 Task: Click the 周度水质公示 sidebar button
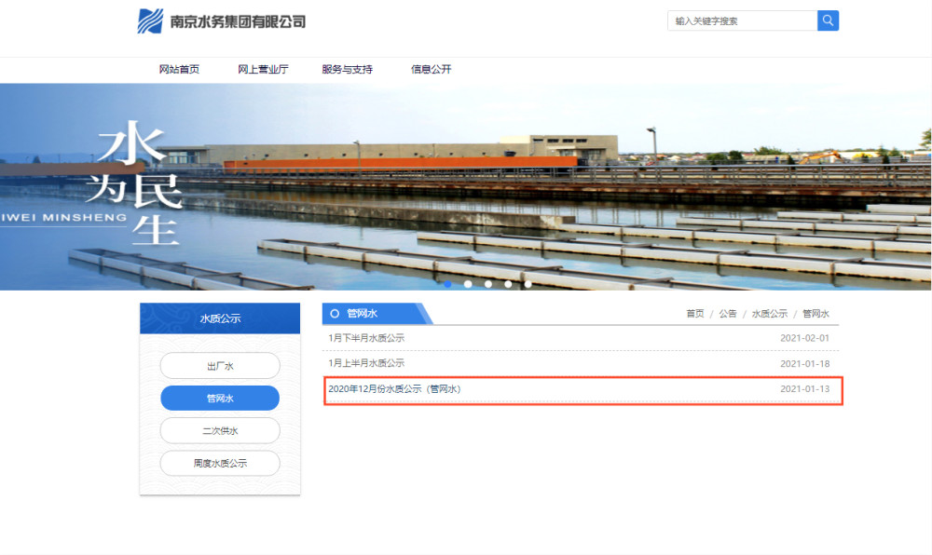(x=220, y=463)
